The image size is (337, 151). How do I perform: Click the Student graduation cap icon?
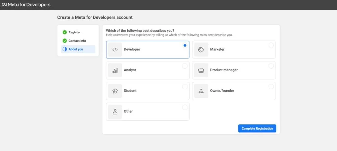[x=115, y=91]
